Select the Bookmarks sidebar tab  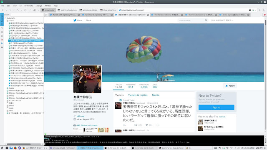(2, 19)
